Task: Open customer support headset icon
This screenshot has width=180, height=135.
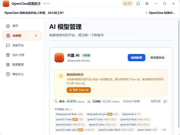Action: tap(138, 4)
